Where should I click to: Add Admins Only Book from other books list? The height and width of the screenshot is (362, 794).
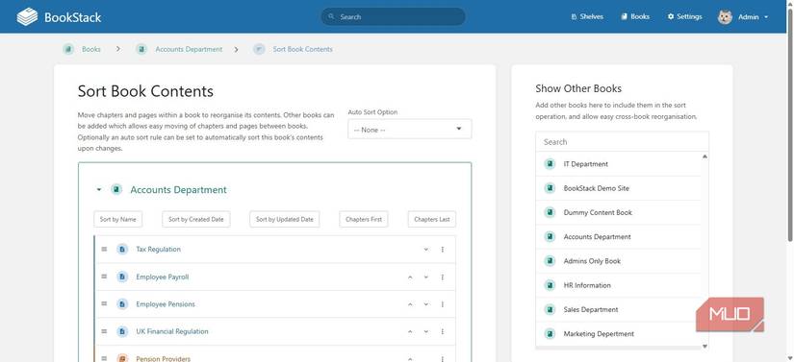618,261
